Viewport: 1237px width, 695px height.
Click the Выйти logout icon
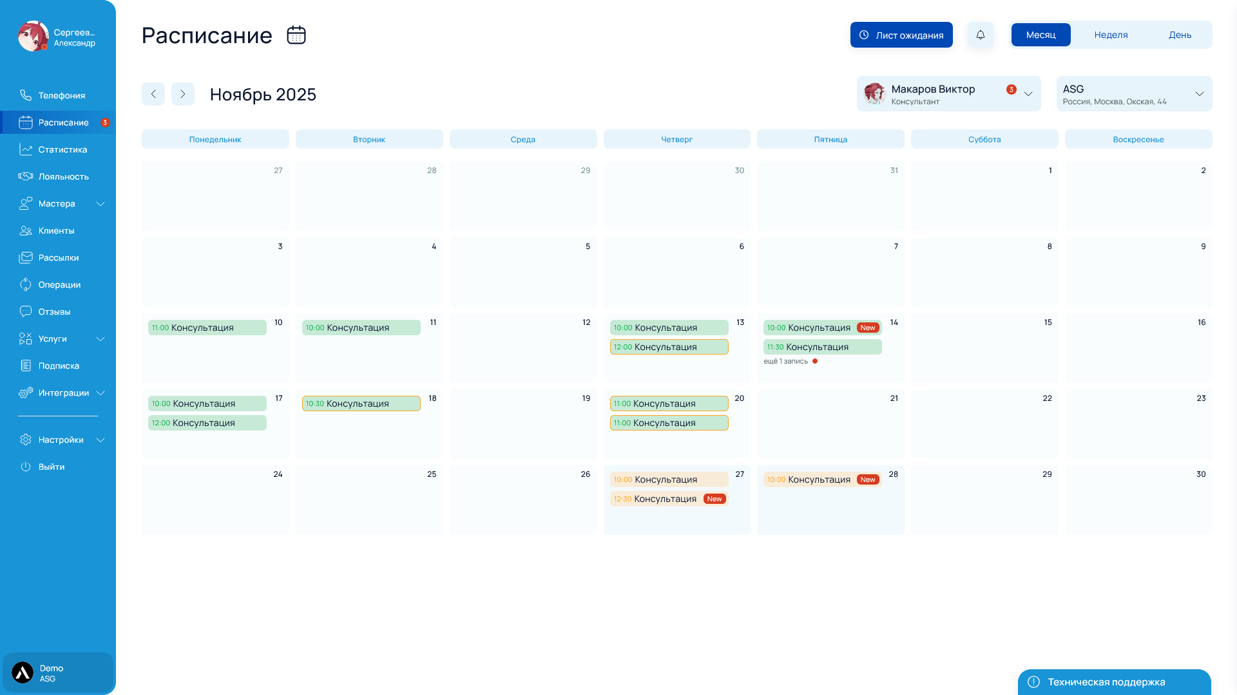tap(26, 467)
